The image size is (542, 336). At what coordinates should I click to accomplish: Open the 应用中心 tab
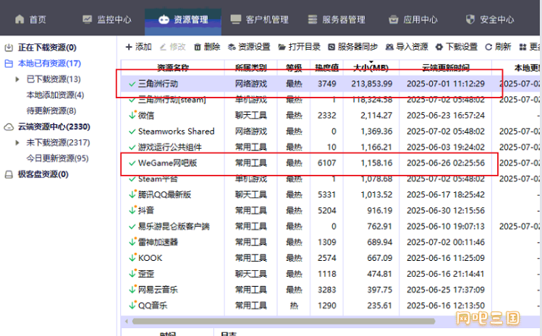[x=412, y=20]
